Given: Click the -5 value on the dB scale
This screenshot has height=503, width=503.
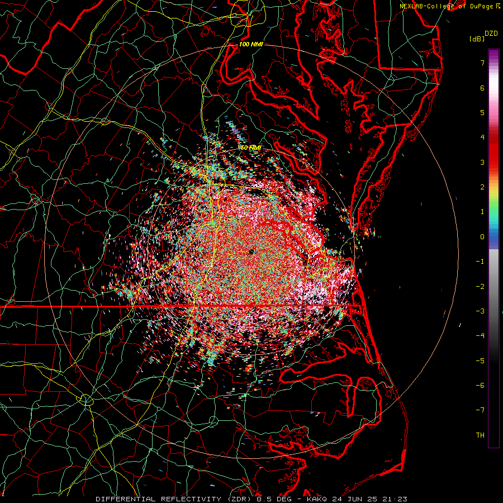Looking at the screenshot, I should click(x=480, y=361).
